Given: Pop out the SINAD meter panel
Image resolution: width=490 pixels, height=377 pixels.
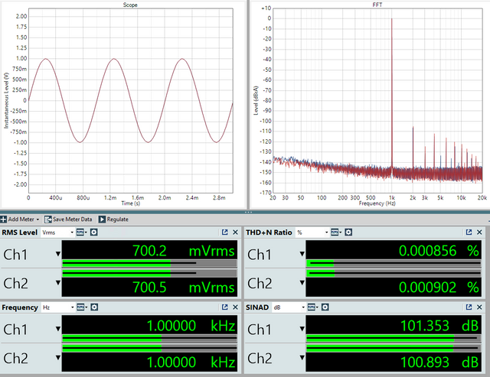Looking at the screenshot, I should (x=469, y=307).
